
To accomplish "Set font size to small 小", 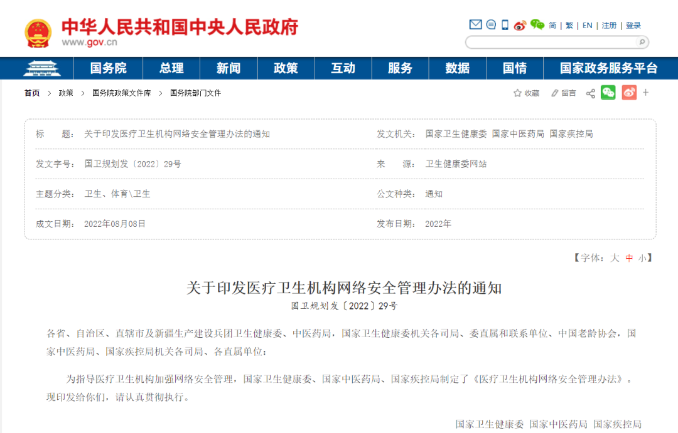I will click(x=642, y=258).
